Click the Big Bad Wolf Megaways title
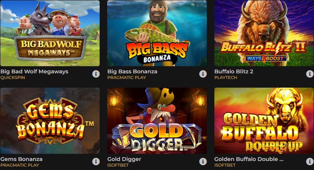Screen dimensions: 314x170 (34, 71)
